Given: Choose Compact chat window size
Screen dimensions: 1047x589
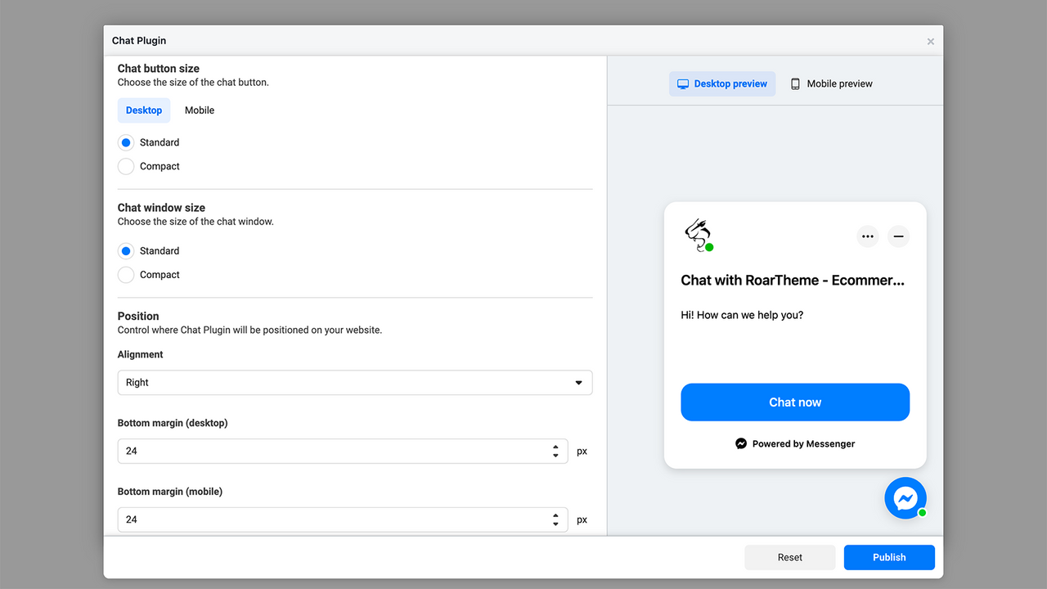Looking at the screenshot, I should tap(125, 275).
